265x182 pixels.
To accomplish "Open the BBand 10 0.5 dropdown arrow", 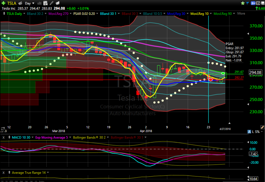I will [x=164, y=14].
